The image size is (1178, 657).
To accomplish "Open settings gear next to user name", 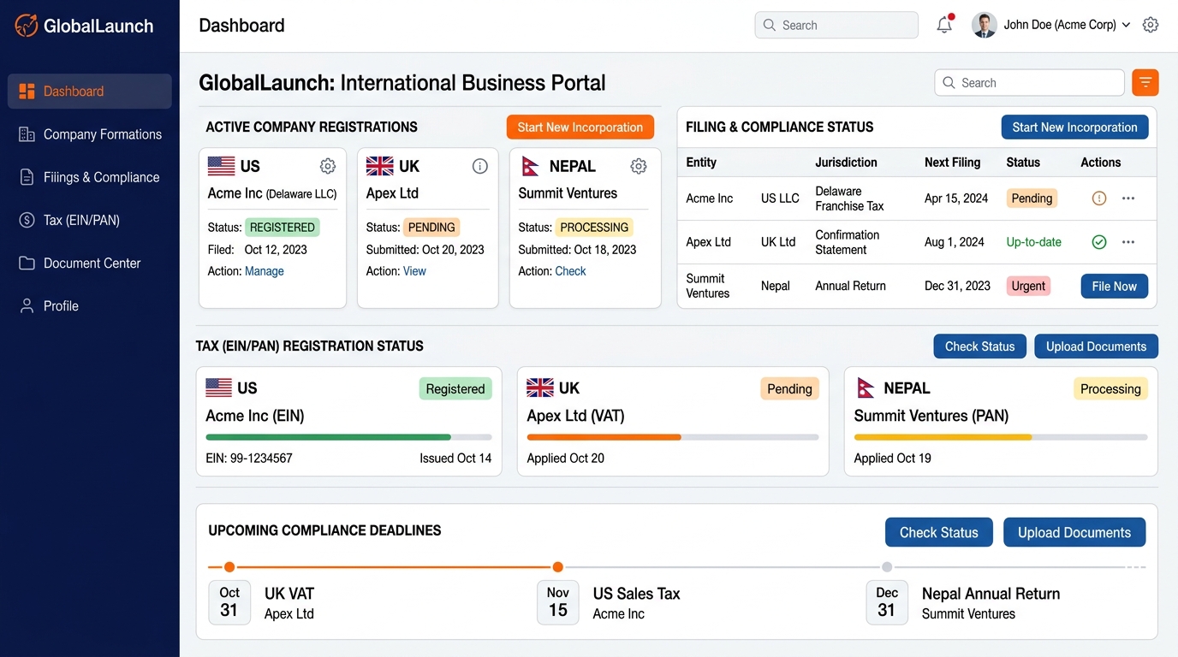I will point(1151,25).
